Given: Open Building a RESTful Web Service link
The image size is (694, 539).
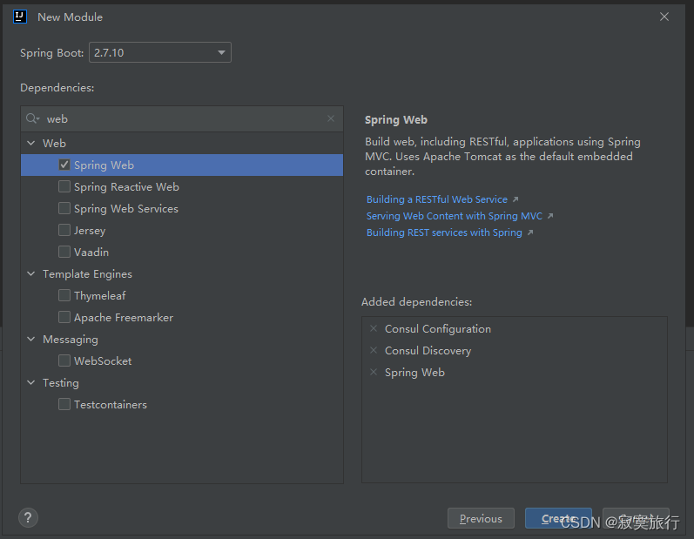Looking at the screenshot, I should 437,199.
